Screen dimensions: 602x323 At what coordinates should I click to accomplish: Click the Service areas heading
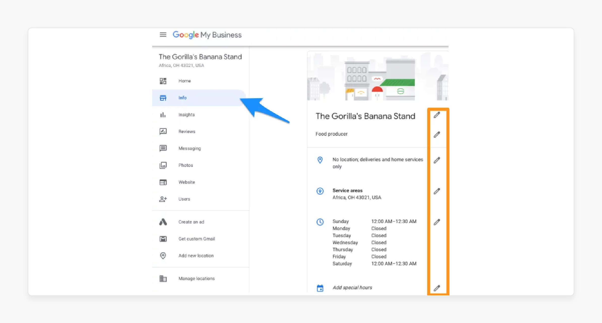[x=347, y=191]
